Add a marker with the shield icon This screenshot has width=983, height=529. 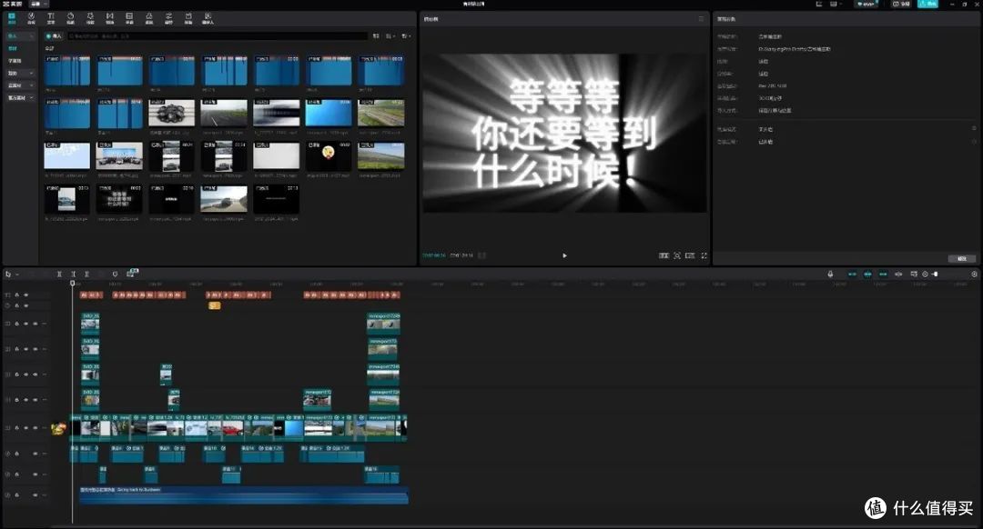coord(115,274)
